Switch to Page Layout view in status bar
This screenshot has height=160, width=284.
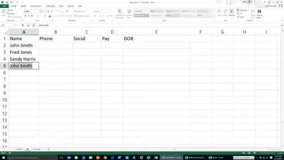point(249,153)
